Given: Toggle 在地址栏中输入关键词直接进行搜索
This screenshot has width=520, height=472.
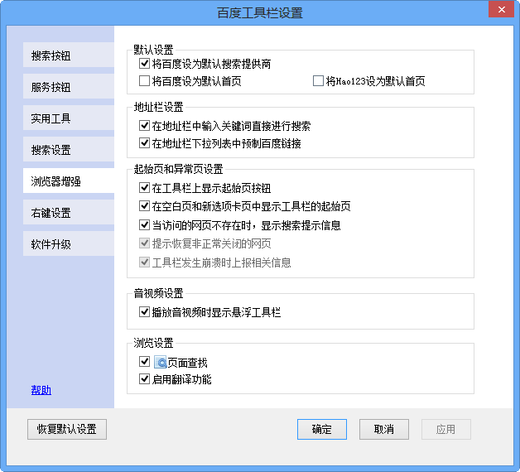Looking at the screenshot, I should 144,125.
